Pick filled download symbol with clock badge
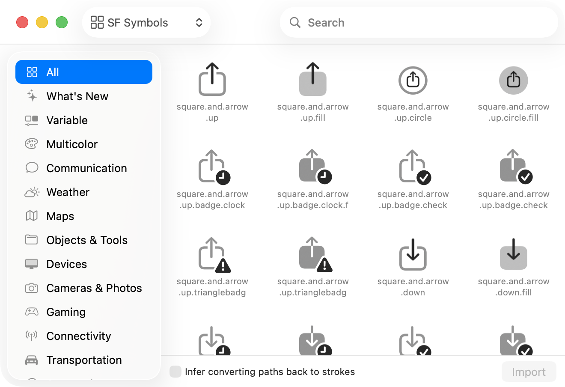The height and width of the screenshot is (387, 565). (315, 341)
